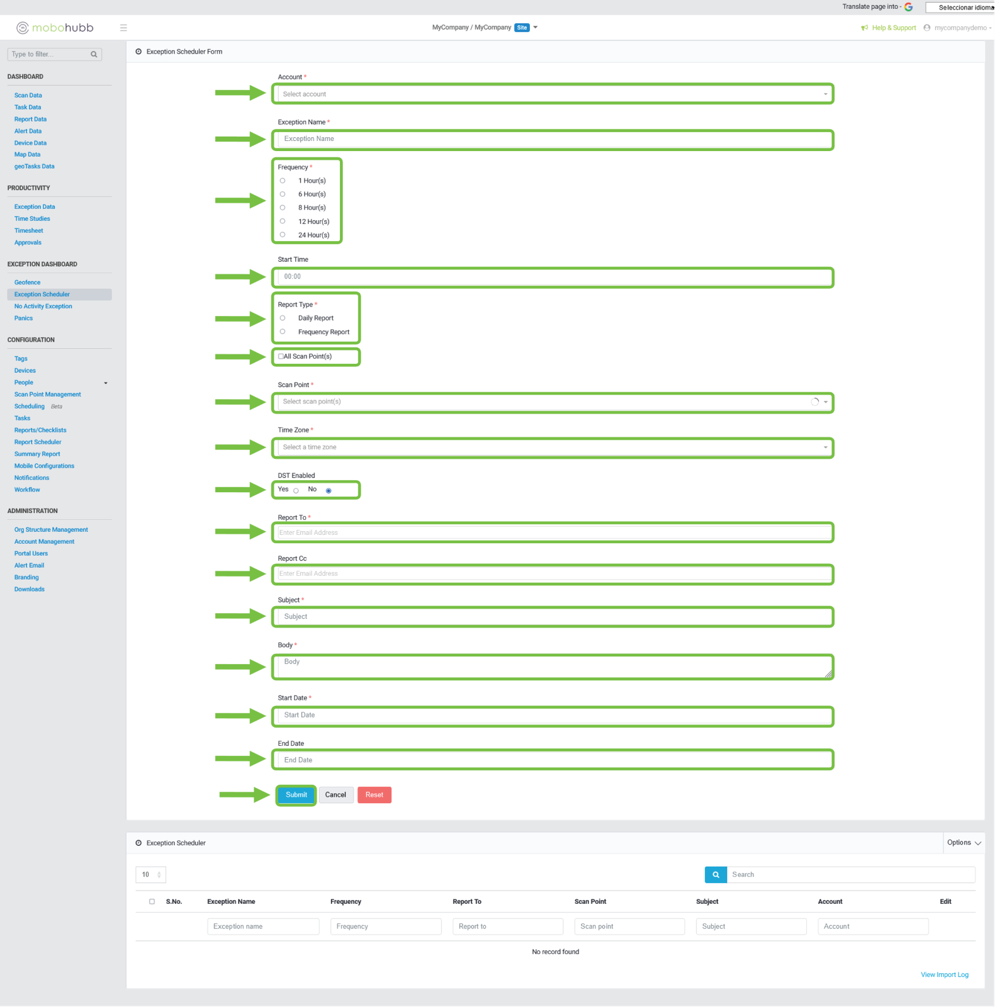
Task: Click the filter search magnifier icon
Action: [x=94, y=55]
